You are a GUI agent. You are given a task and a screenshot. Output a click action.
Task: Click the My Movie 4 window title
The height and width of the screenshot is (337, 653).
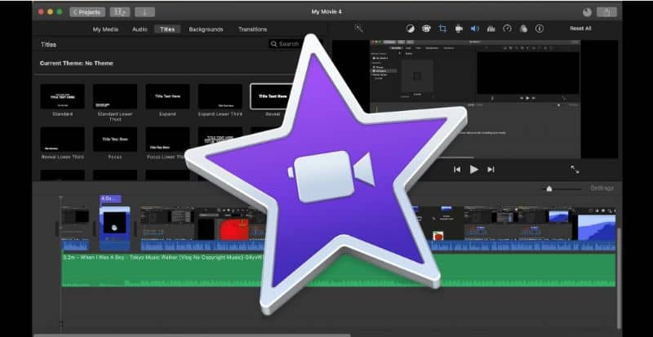pyautogui.click(x=326, y=12)
